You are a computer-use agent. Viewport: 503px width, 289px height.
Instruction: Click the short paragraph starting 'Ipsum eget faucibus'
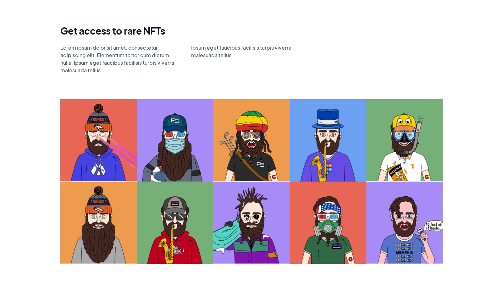pos(241,52)
